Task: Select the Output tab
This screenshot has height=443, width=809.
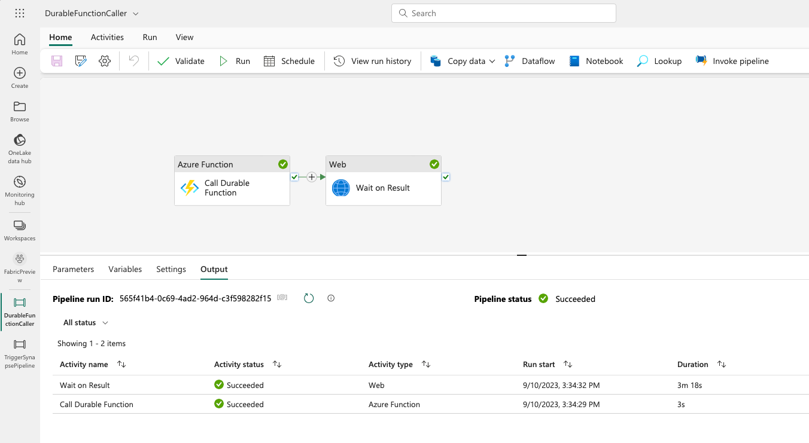Action: pyautogui.click(x=214, y=269)
